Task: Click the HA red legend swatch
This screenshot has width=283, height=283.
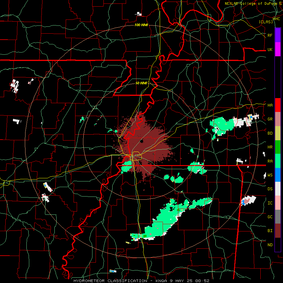Action: [278, 105]
